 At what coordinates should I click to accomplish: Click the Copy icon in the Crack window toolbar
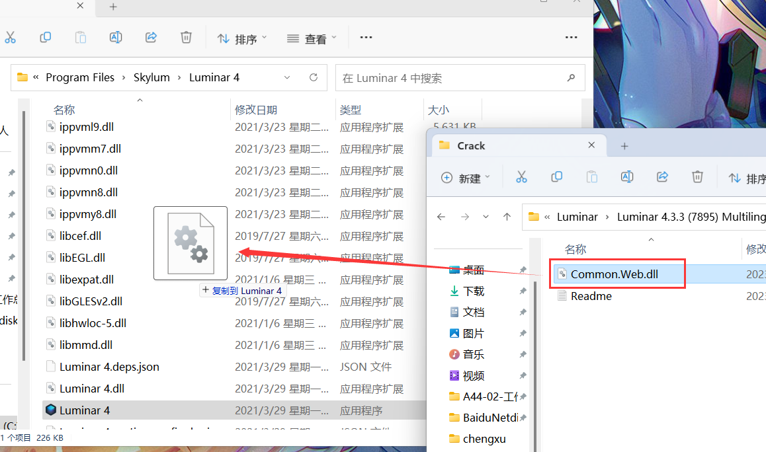[556, 177]
